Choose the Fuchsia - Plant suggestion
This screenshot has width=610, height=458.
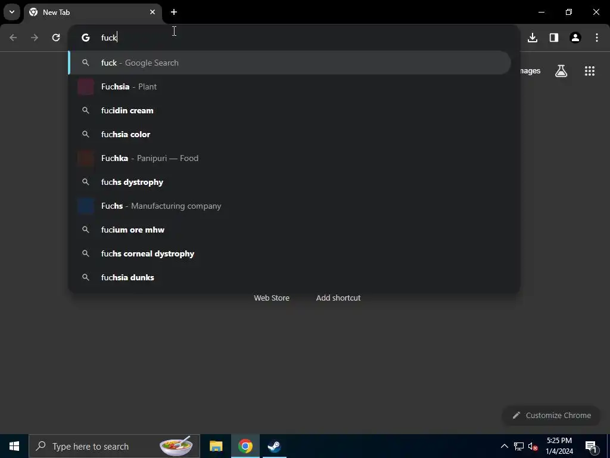(x=290, y=86)
